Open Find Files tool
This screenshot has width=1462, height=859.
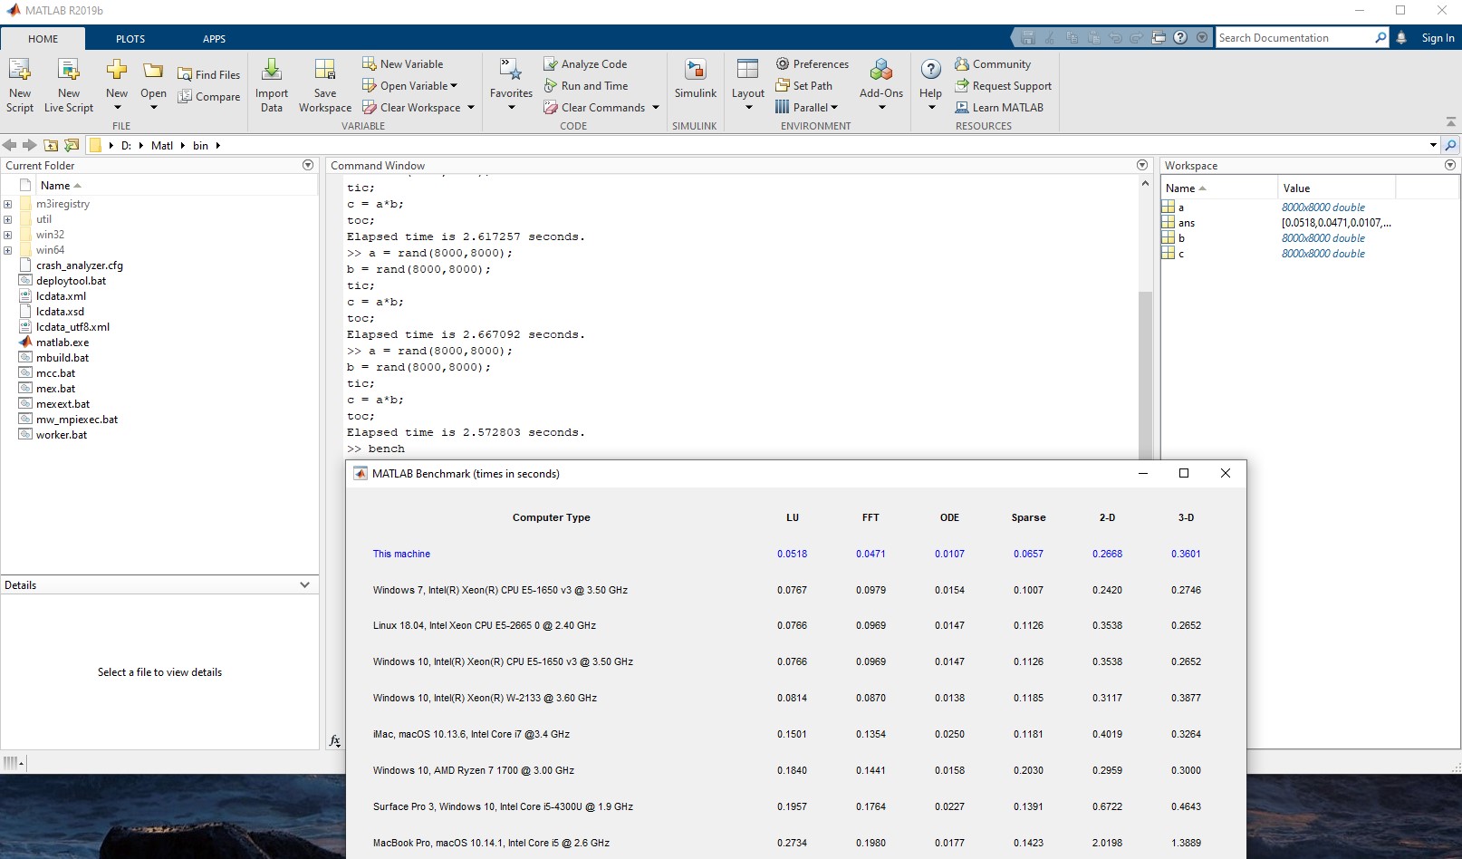[x=209, y=75]
